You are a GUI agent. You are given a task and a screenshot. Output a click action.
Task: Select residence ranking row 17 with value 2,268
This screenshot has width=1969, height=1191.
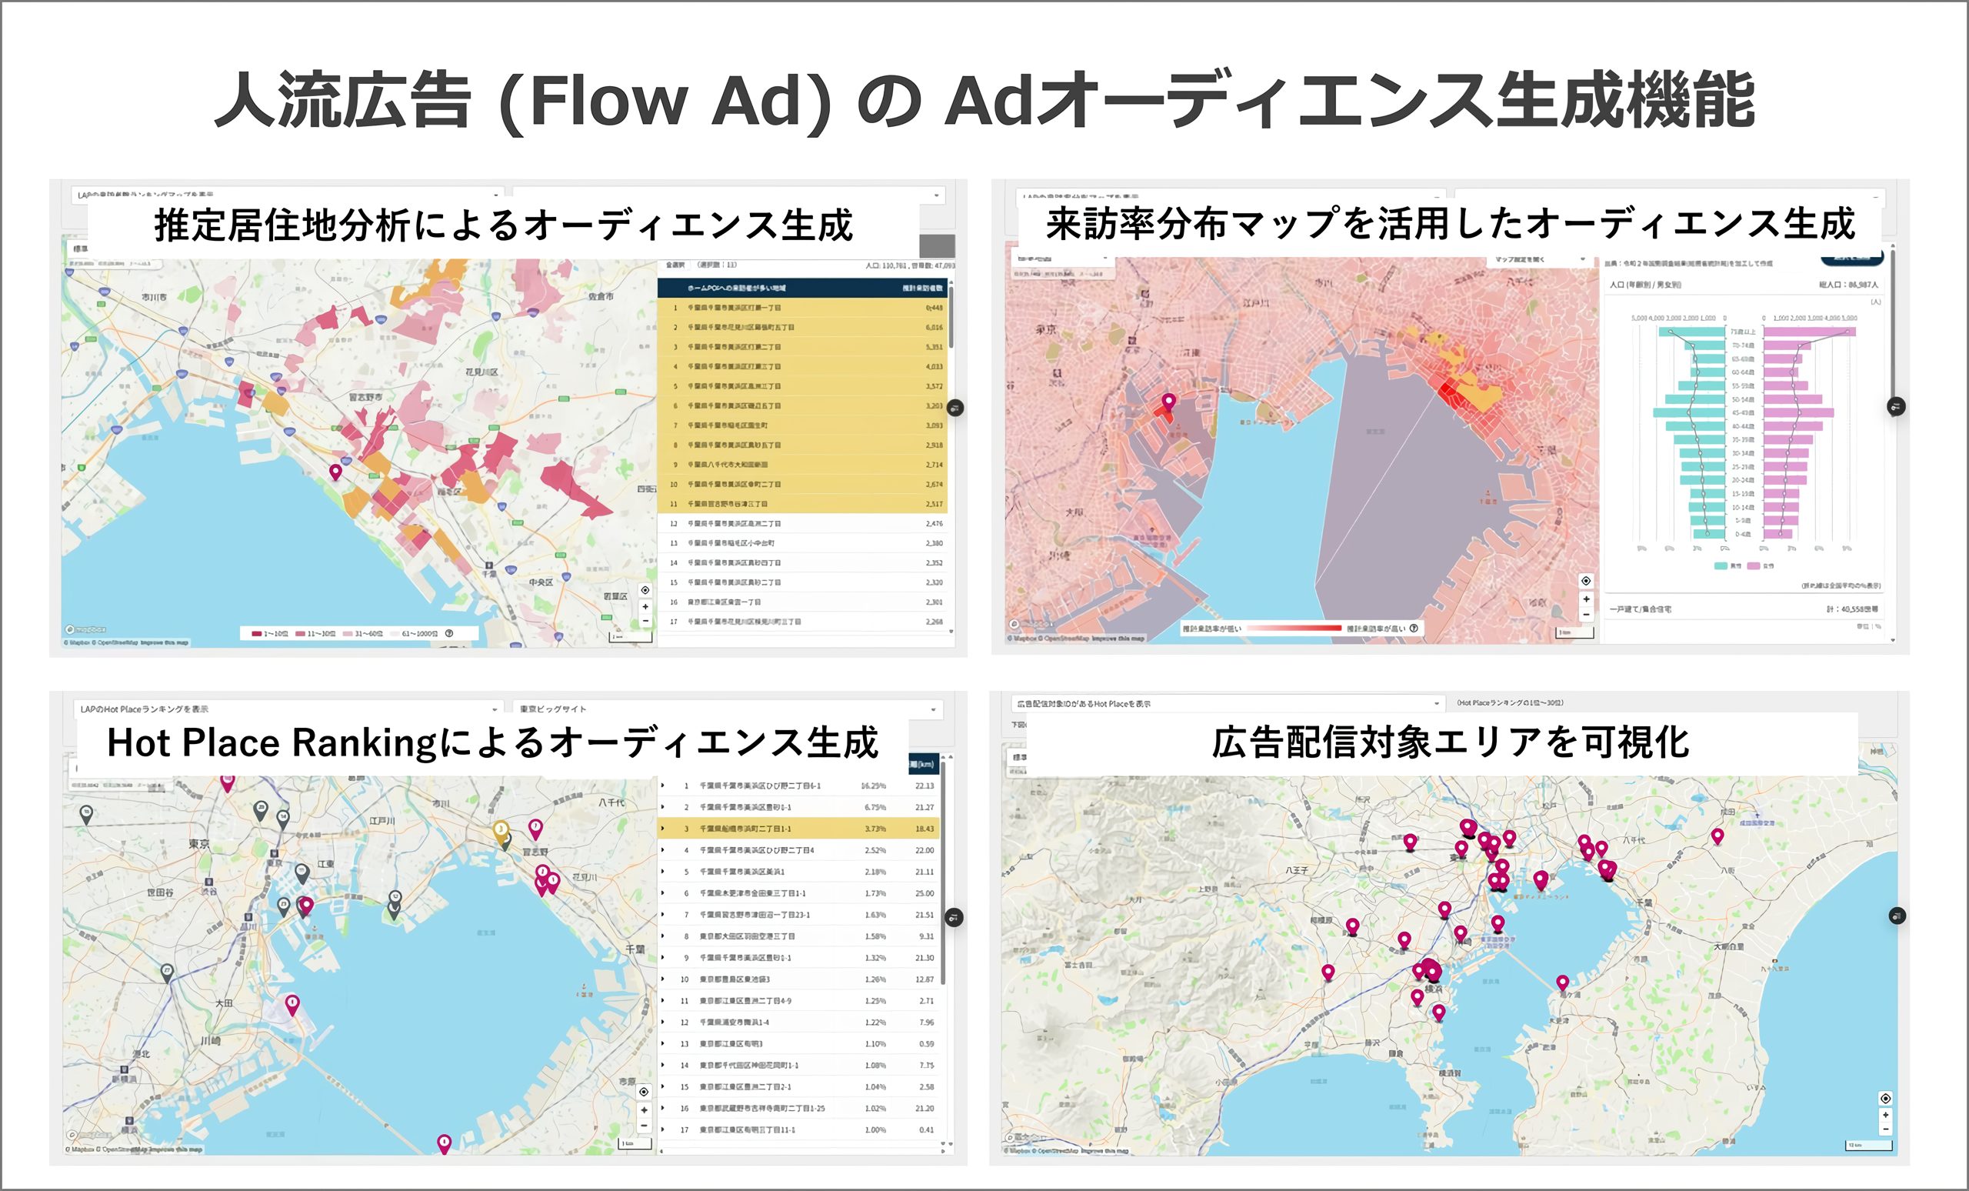click(801, 622)
